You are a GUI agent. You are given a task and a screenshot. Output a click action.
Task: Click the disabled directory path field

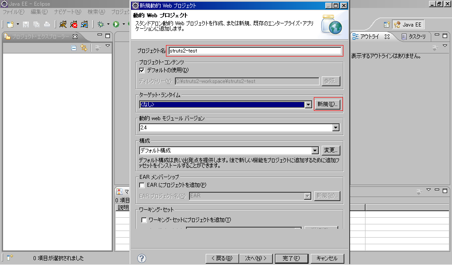click(x=247, y=81)
